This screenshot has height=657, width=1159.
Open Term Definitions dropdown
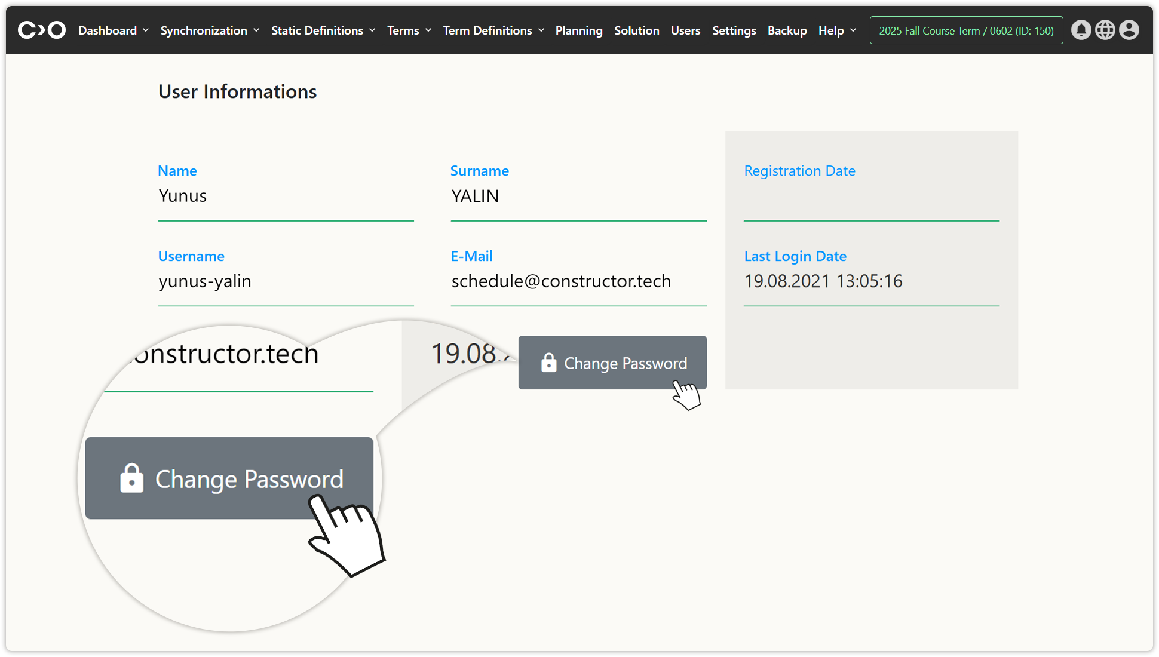click(x=493, y=30)
